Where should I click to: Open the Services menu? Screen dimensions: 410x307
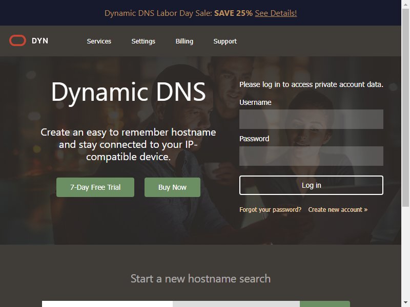click(99, 41)
